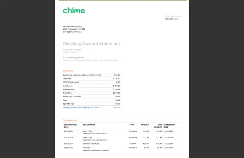Click the -$43.15 ending balance value
Image resolution: width=244 pixels, height=158 pixels.
117,107
